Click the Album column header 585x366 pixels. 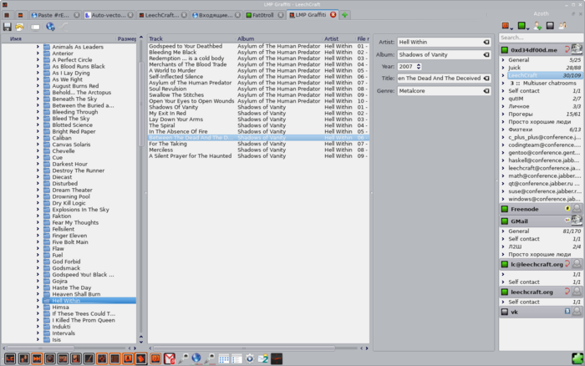279,38
